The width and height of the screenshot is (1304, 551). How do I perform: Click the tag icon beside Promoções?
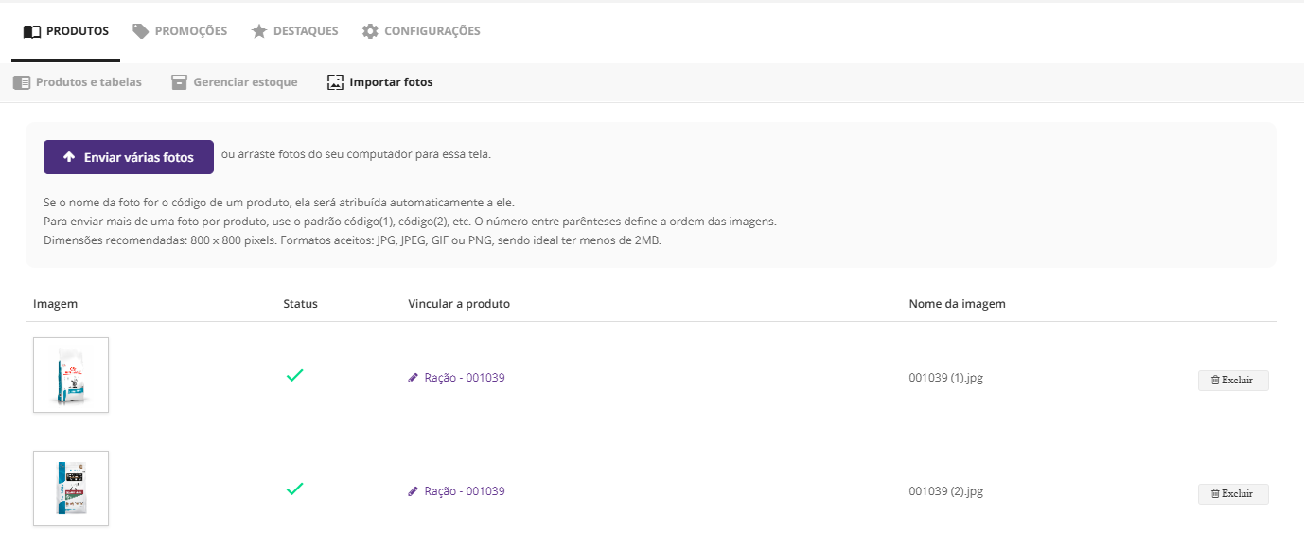pos(141,31)
